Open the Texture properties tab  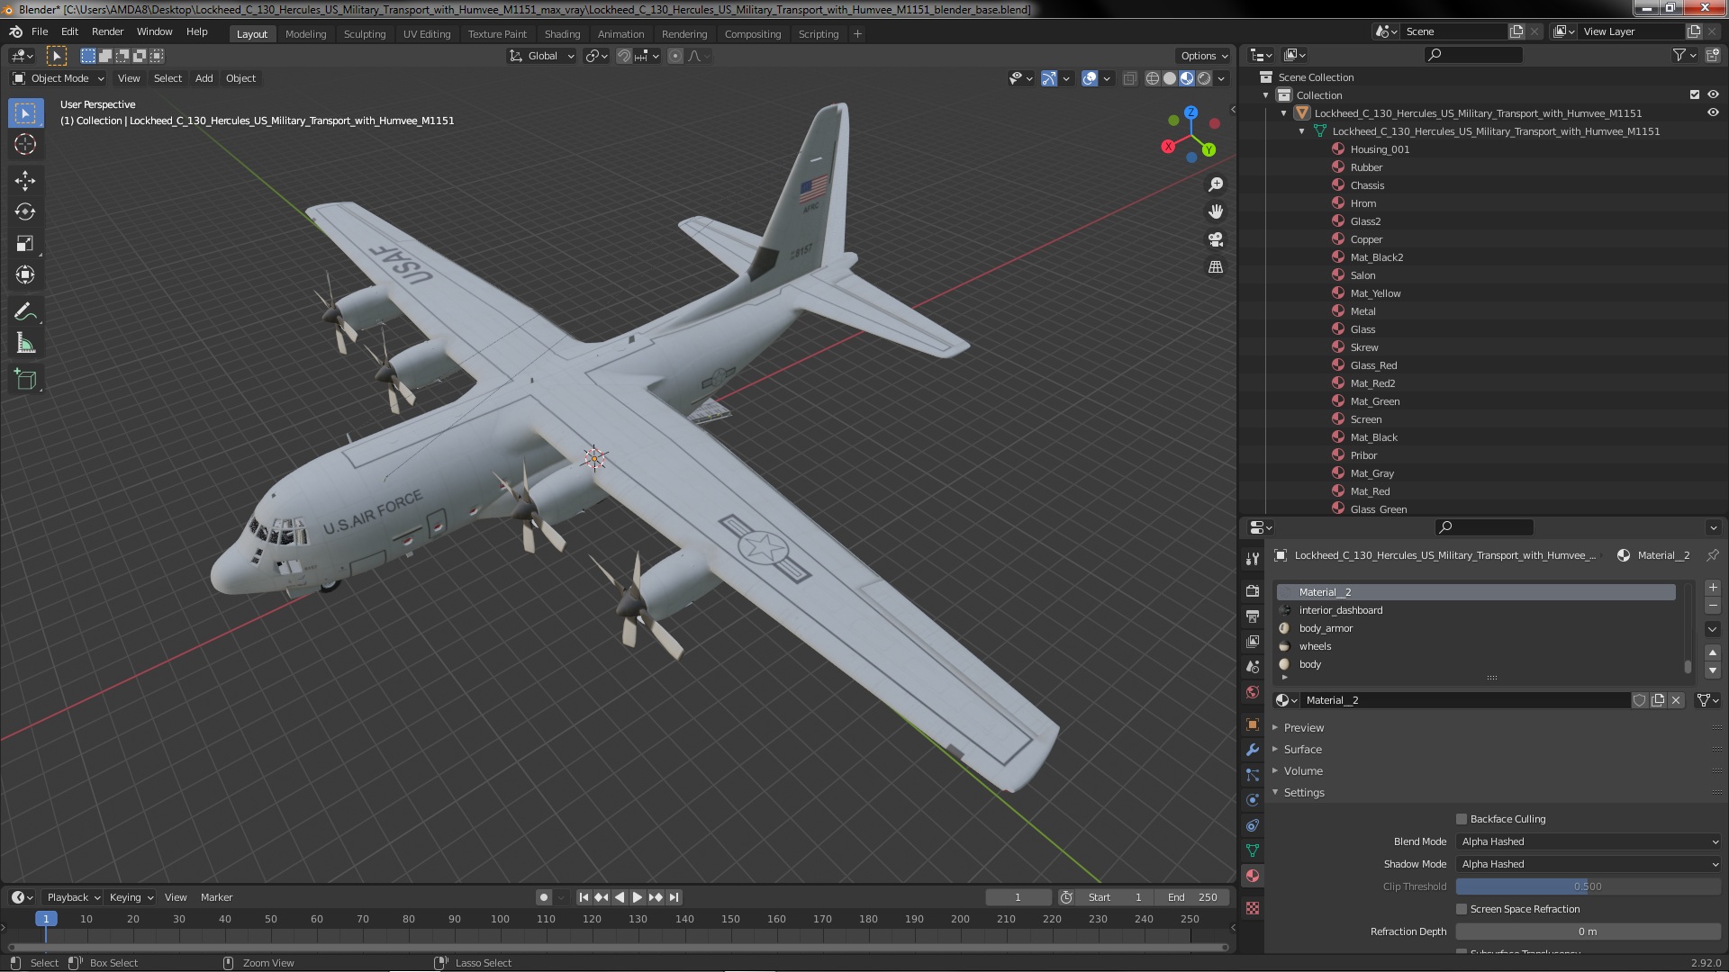pos(1252,908)
